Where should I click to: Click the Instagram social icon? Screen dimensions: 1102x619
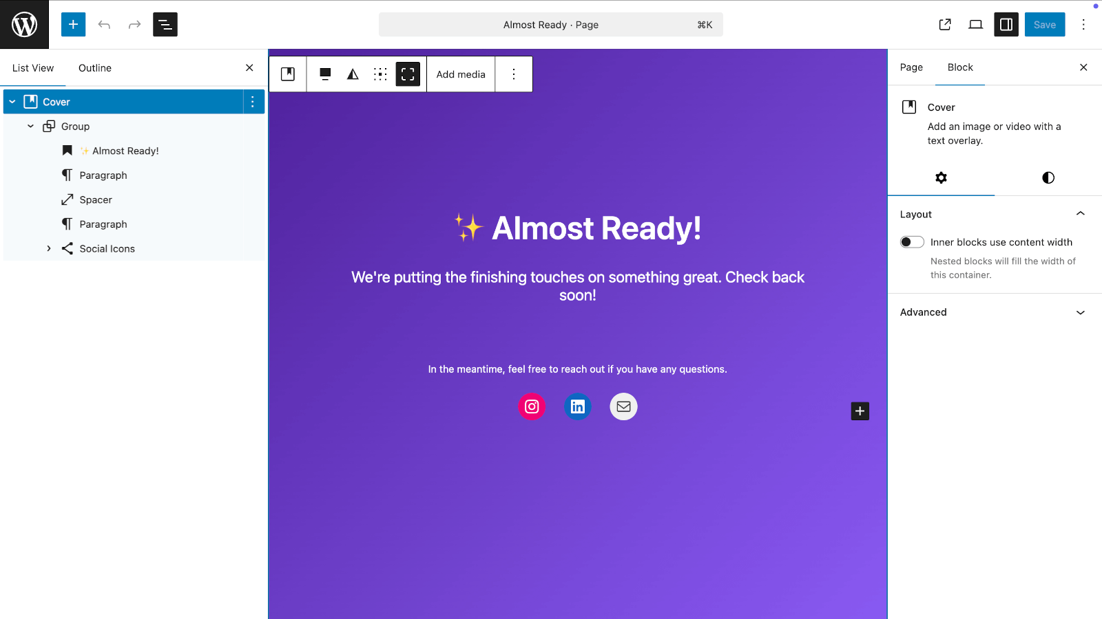click(x=532, y=406)
